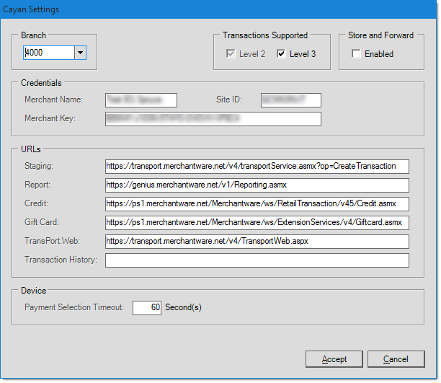Click the Transaction History: label
Image resolution: width=441 pixels, height=383 pixels.
point(61,260)
